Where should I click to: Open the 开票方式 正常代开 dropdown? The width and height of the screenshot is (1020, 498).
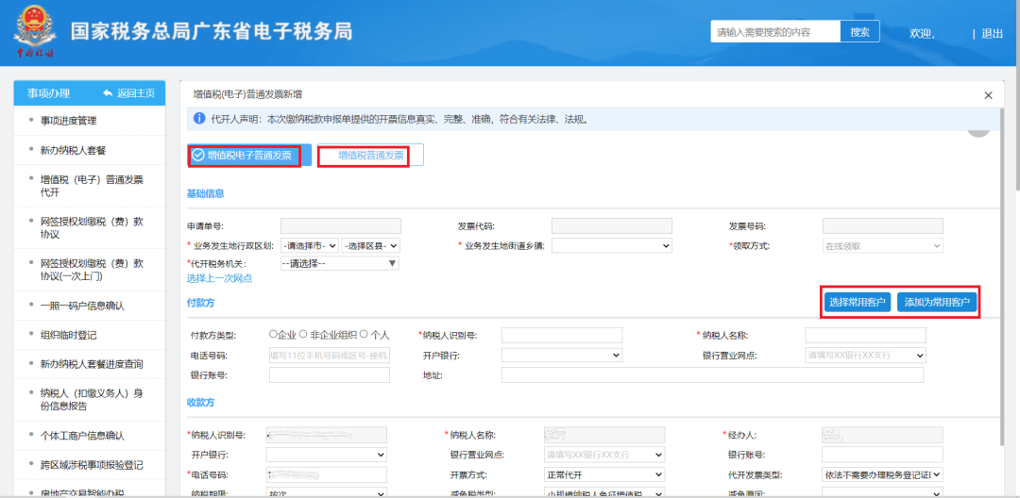pyautogui.click(x=604, y=474)
